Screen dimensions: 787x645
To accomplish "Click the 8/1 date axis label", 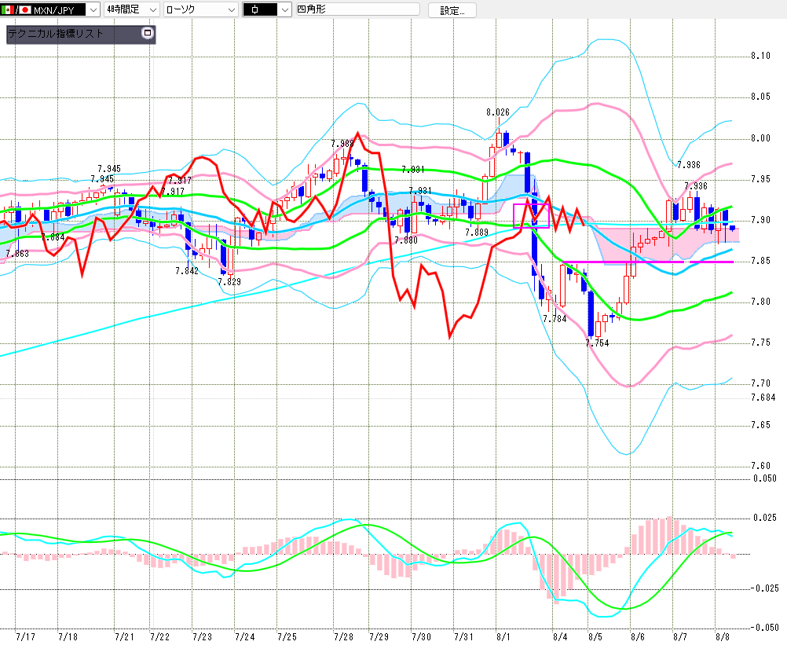I will coord(503,637).
